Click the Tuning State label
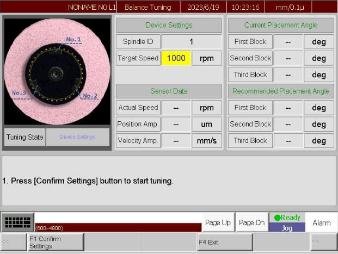Image resolution: width=338 pixels, height=254 pixels. [25, 137]
